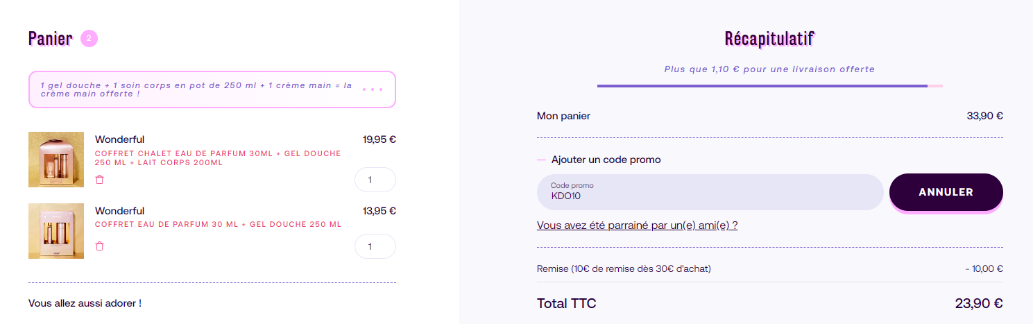Click the quantity field of the 19,95 € item
The image size is (1033, 324).
[375, 180]
